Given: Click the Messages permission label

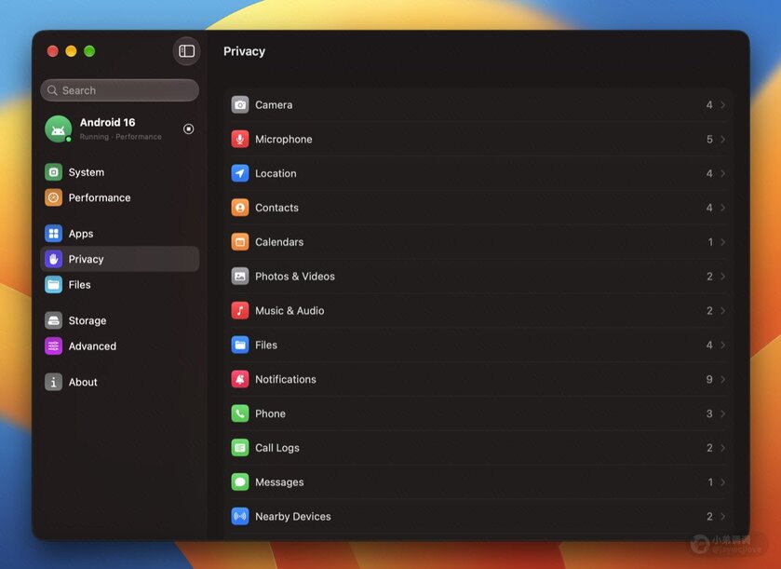Looking at the screenshot, I should click(x=279, y=482).
